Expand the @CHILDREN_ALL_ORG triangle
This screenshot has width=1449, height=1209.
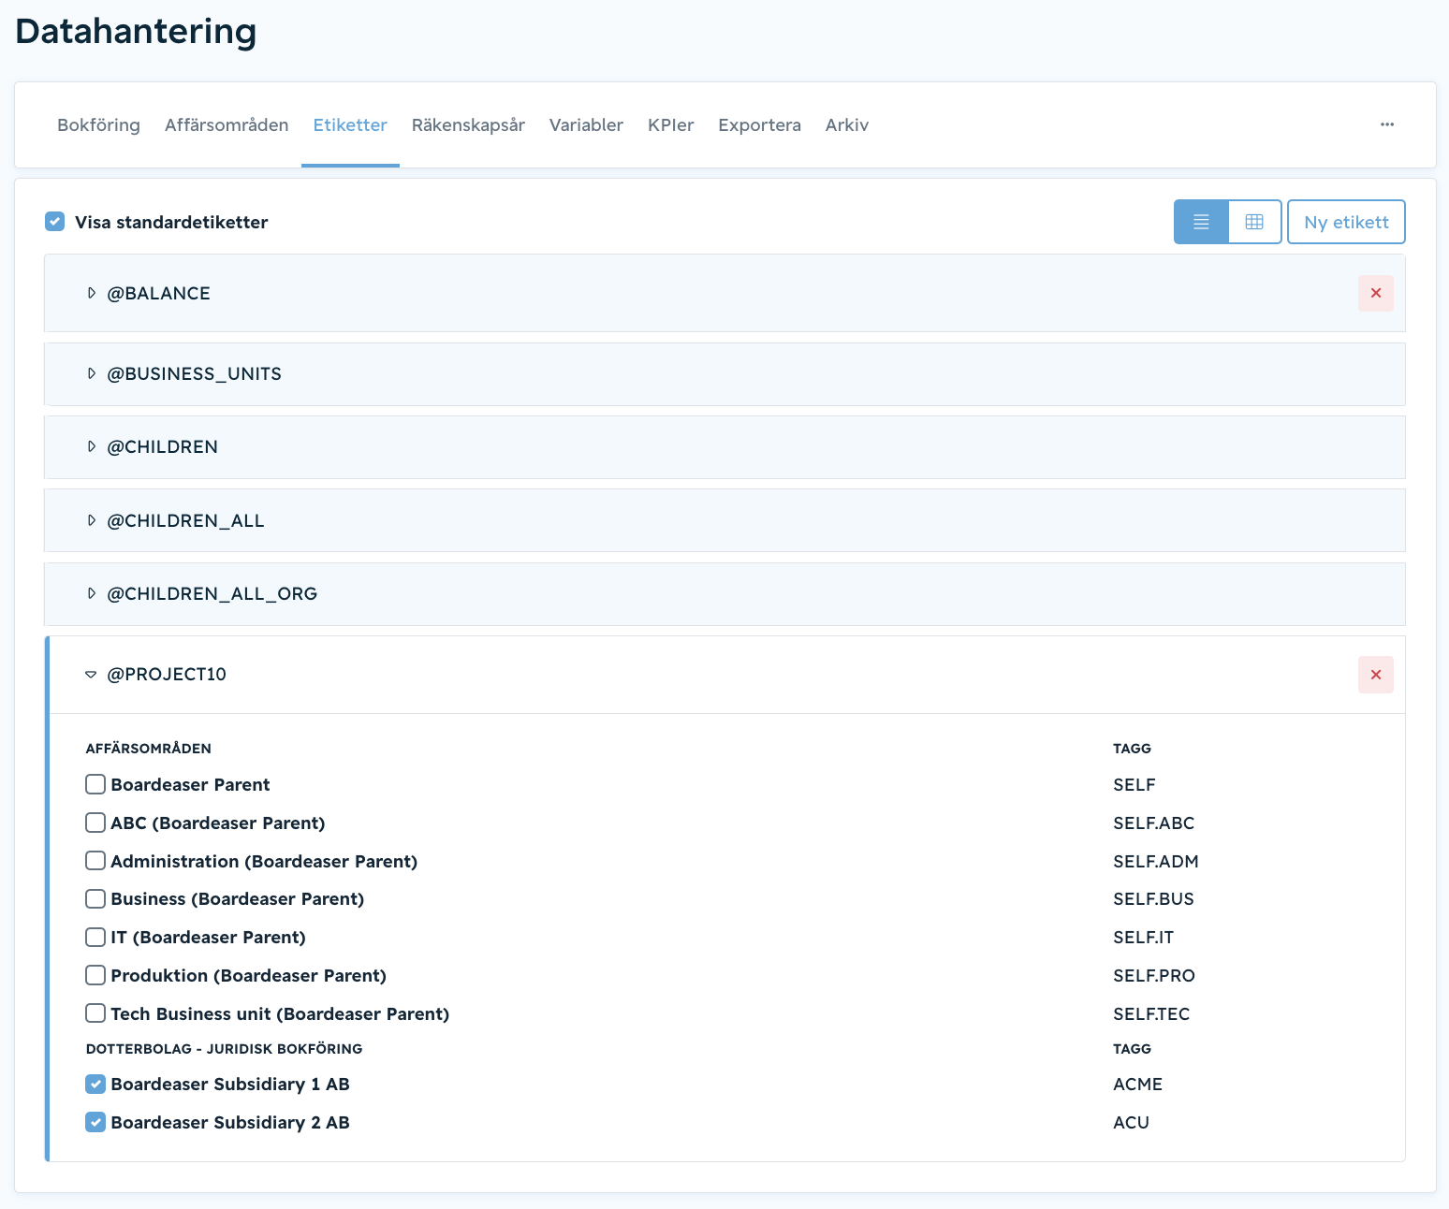click(x=91, y=593)
